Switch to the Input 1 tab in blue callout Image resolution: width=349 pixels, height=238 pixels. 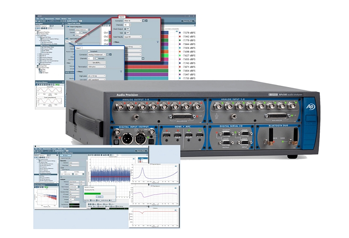[79, 48]
